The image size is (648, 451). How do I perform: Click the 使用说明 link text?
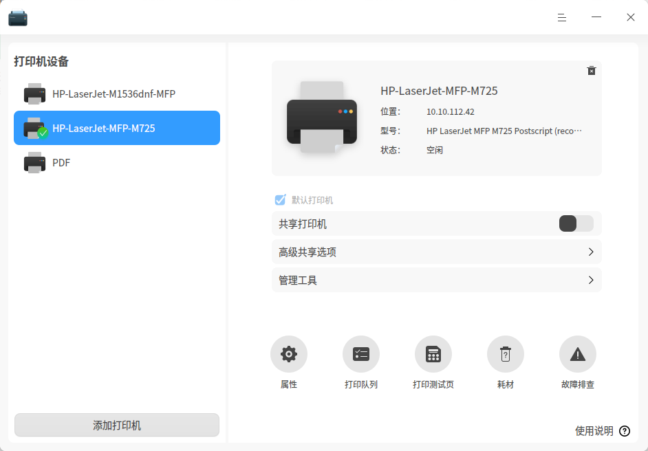[x=594, y=431]
